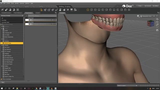Expand the FF7 Scarlet group arrow
This screenshot has width=160, height=90.
point(2,51)
